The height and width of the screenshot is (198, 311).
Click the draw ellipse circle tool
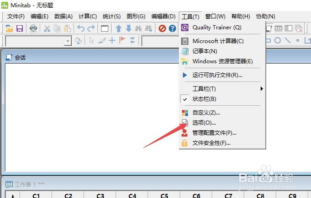[278, 40]
